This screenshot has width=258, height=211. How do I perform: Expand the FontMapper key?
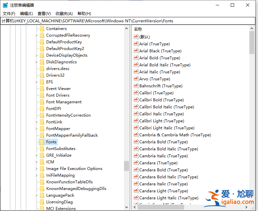(36, 129)
